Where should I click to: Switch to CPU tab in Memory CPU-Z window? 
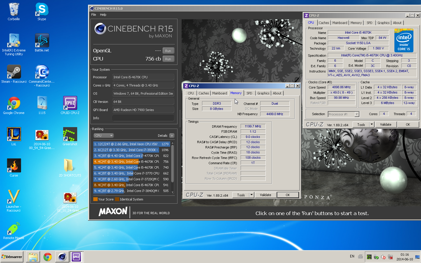click(x=191, y=93)
